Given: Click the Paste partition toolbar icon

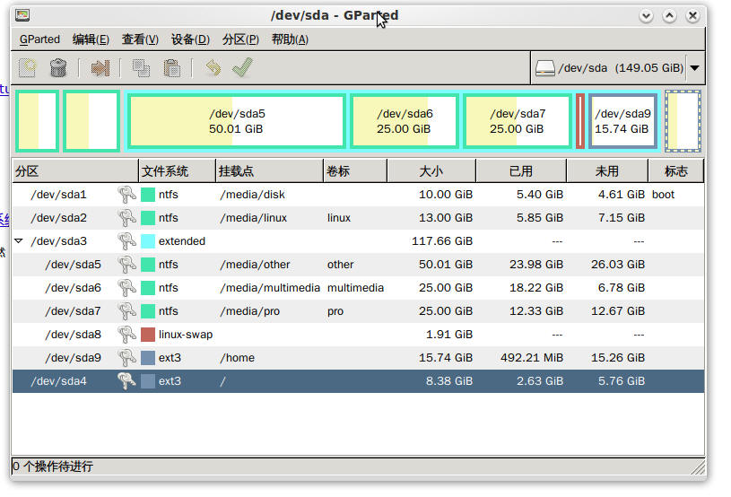Looking at the screenshot, I should pyautogui.click(x=172, y=68).
